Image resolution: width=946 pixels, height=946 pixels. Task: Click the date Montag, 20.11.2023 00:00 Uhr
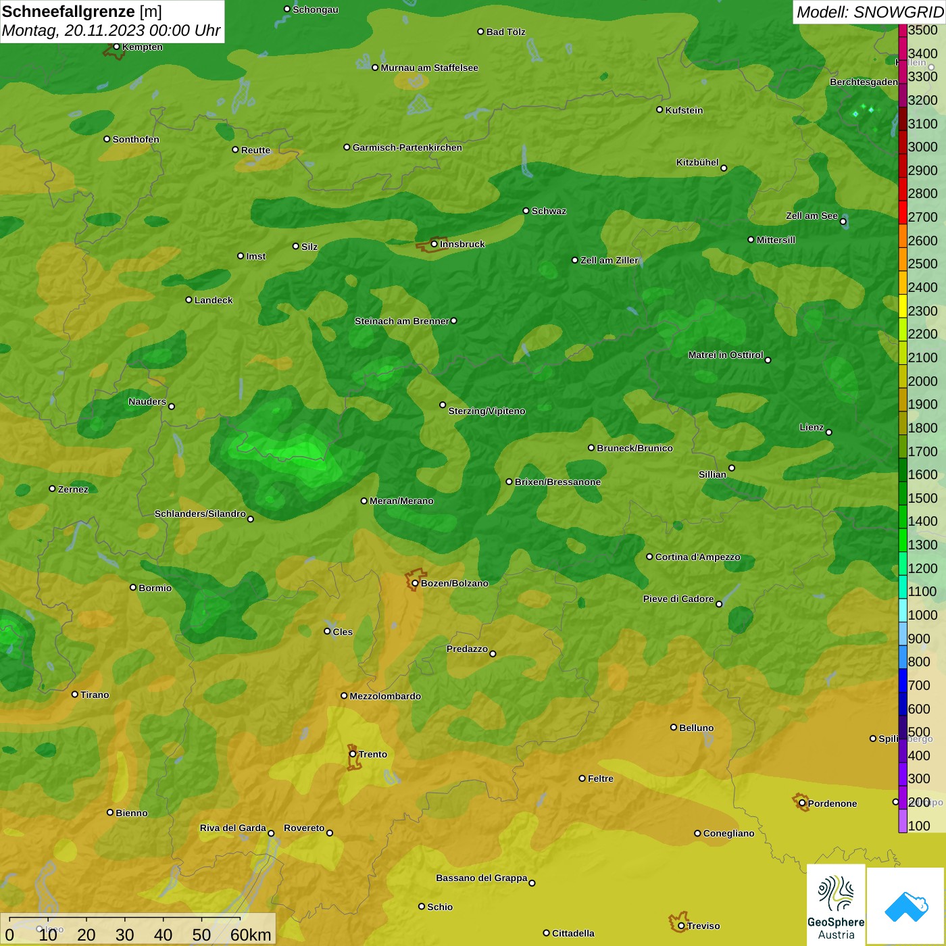tap(111, 30)
